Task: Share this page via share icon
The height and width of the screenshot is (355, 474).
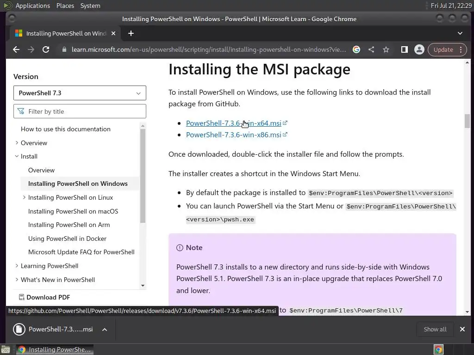Action: (371, 49)
